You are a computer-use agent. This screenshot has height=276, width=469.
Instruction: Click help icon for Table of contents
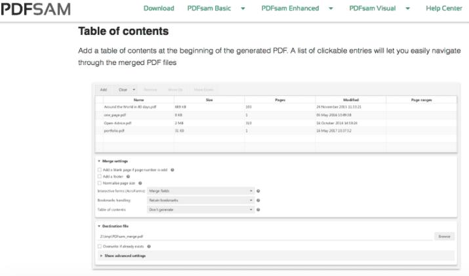(258, 210)
